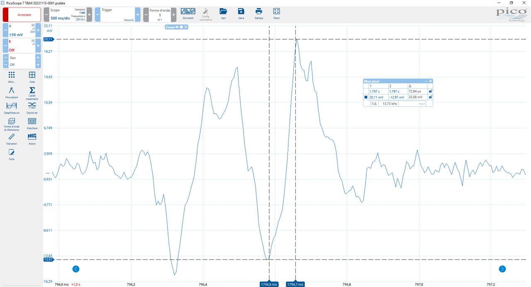Step the Trigger setting down with minus
531x287 pixels.
[x=97, y=14]
